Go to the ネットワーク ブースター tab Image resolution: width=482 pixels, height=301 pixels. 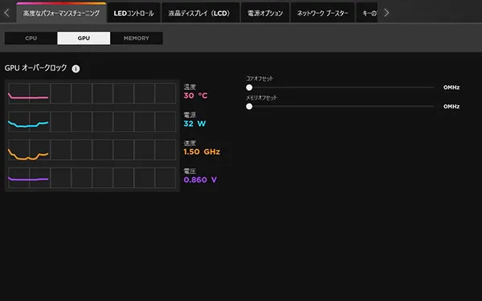tap(322, 13)
